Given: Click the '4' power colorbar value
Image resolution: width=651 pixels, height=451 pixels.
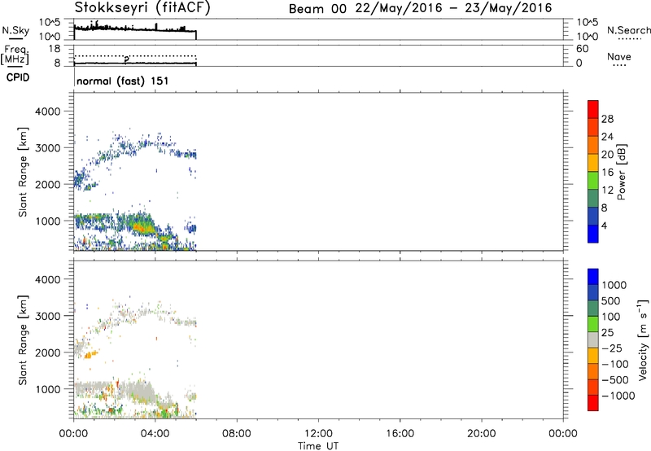Looking at the screenshot, I should [604, 225].
